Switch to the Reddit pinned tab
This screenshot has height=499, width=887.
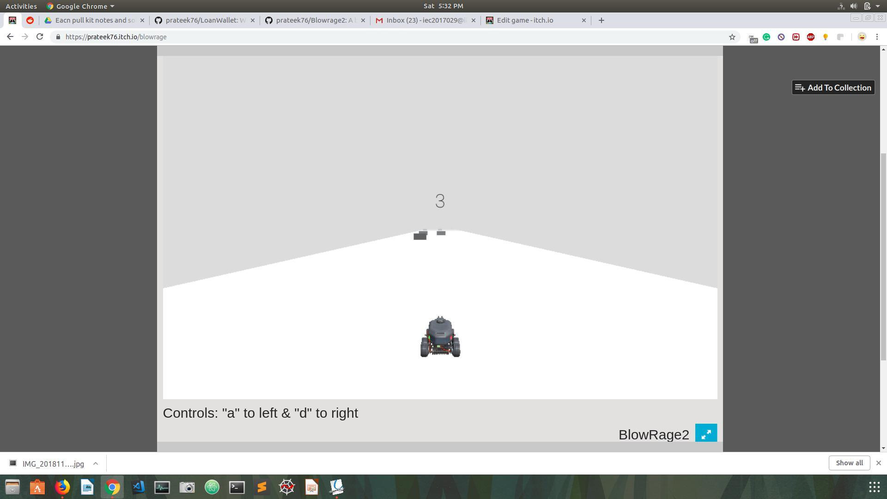tap(30, 20)
